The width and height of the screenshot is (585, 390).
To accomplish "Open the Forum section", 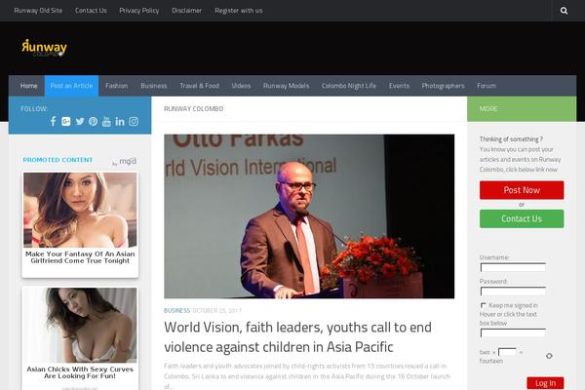I will point(487,86).
